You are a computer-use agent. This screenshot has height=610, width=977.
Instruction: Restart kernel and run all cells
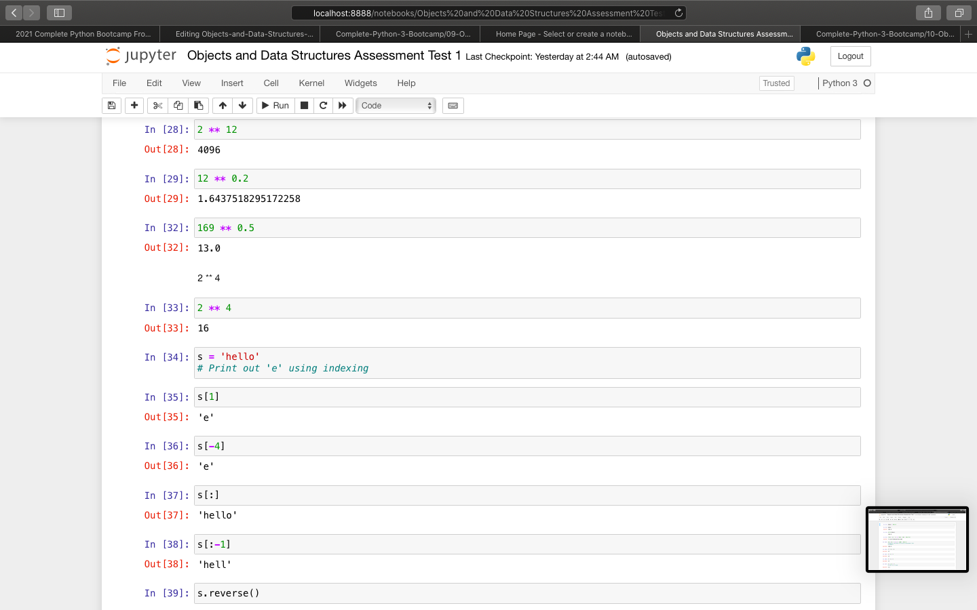point(343,105)
